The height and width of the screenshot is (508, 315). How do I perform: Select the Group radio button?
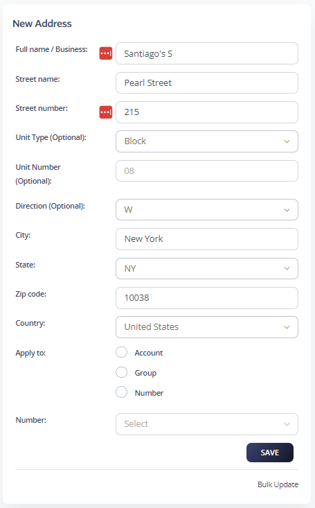(121, 373)
